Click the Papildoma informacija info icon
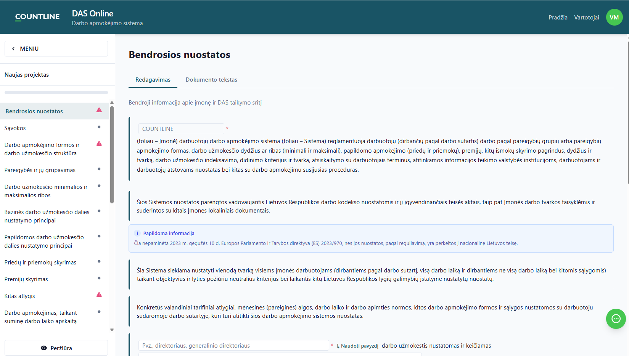Image resolution: width=629 pixels, height=356 pixels. pyautogui.click(x=137, y=233)
